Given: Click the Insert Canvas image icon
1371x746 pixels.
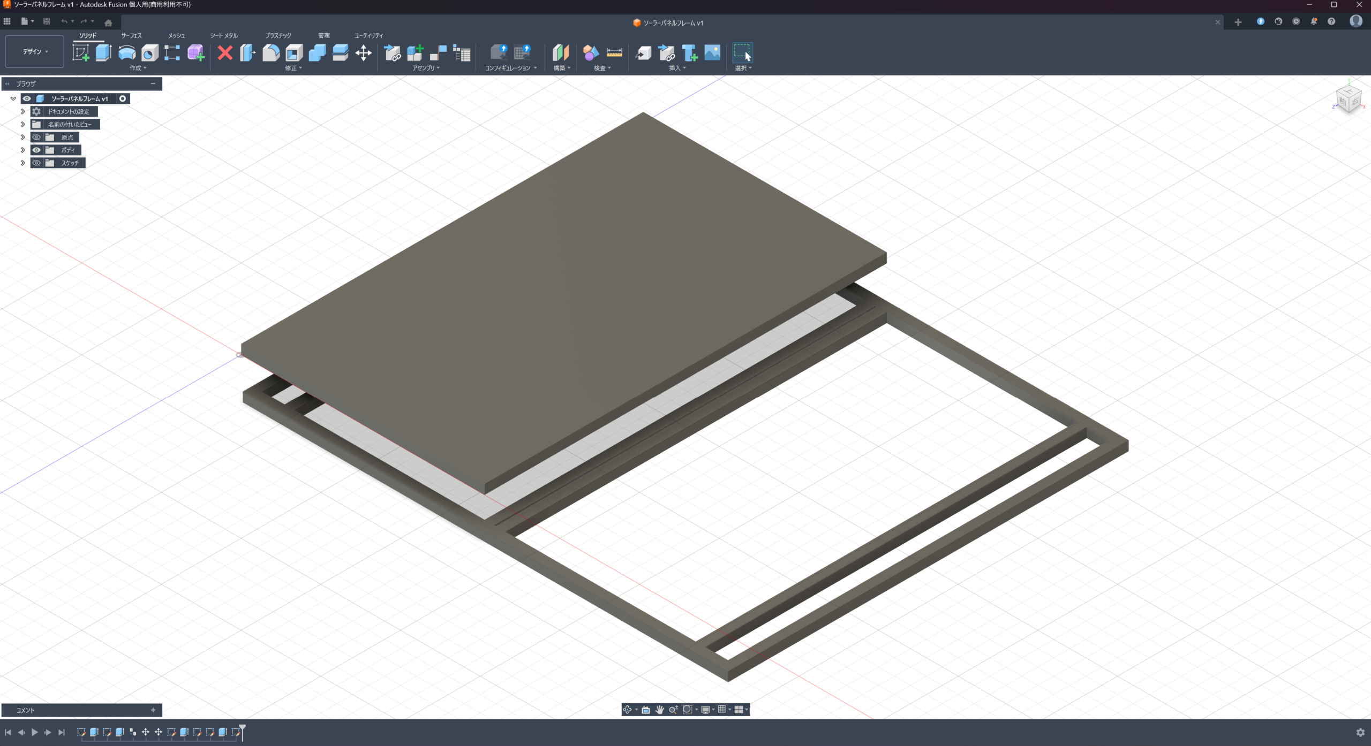Looking at the screenshot, I should point(712,52).
